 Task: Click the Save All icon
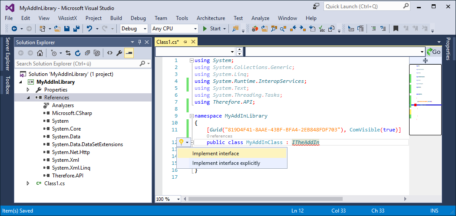76,29
